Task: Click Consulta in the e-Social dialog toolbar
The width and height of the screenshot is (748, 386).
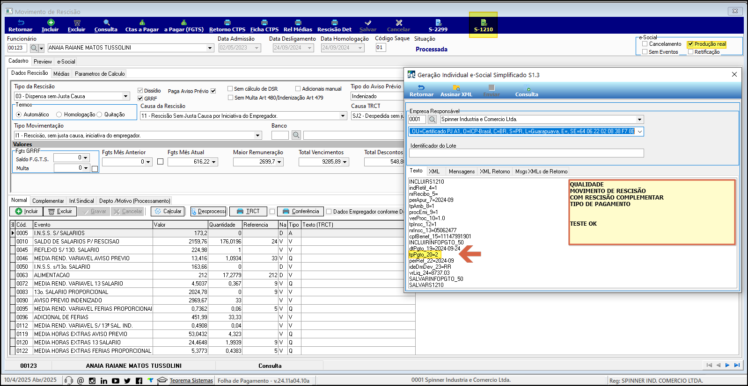Action: (x=527, y=91)
